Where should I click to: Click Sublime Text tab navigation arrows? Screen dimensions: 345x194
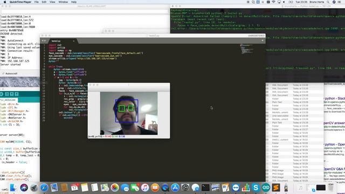tap(44, 41)
